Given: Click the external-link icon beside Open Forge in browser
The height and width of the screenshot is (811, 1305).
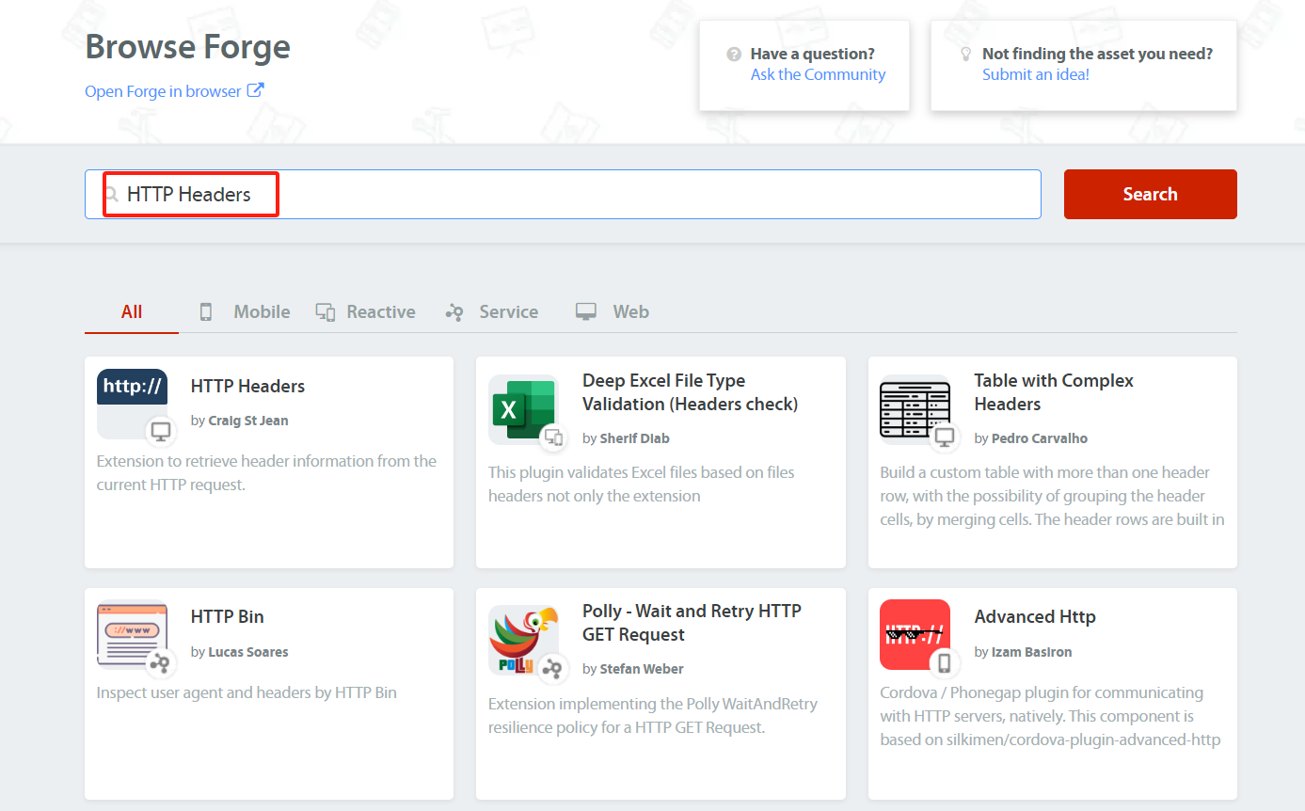Looking at the screenshot, I should 256,90.
